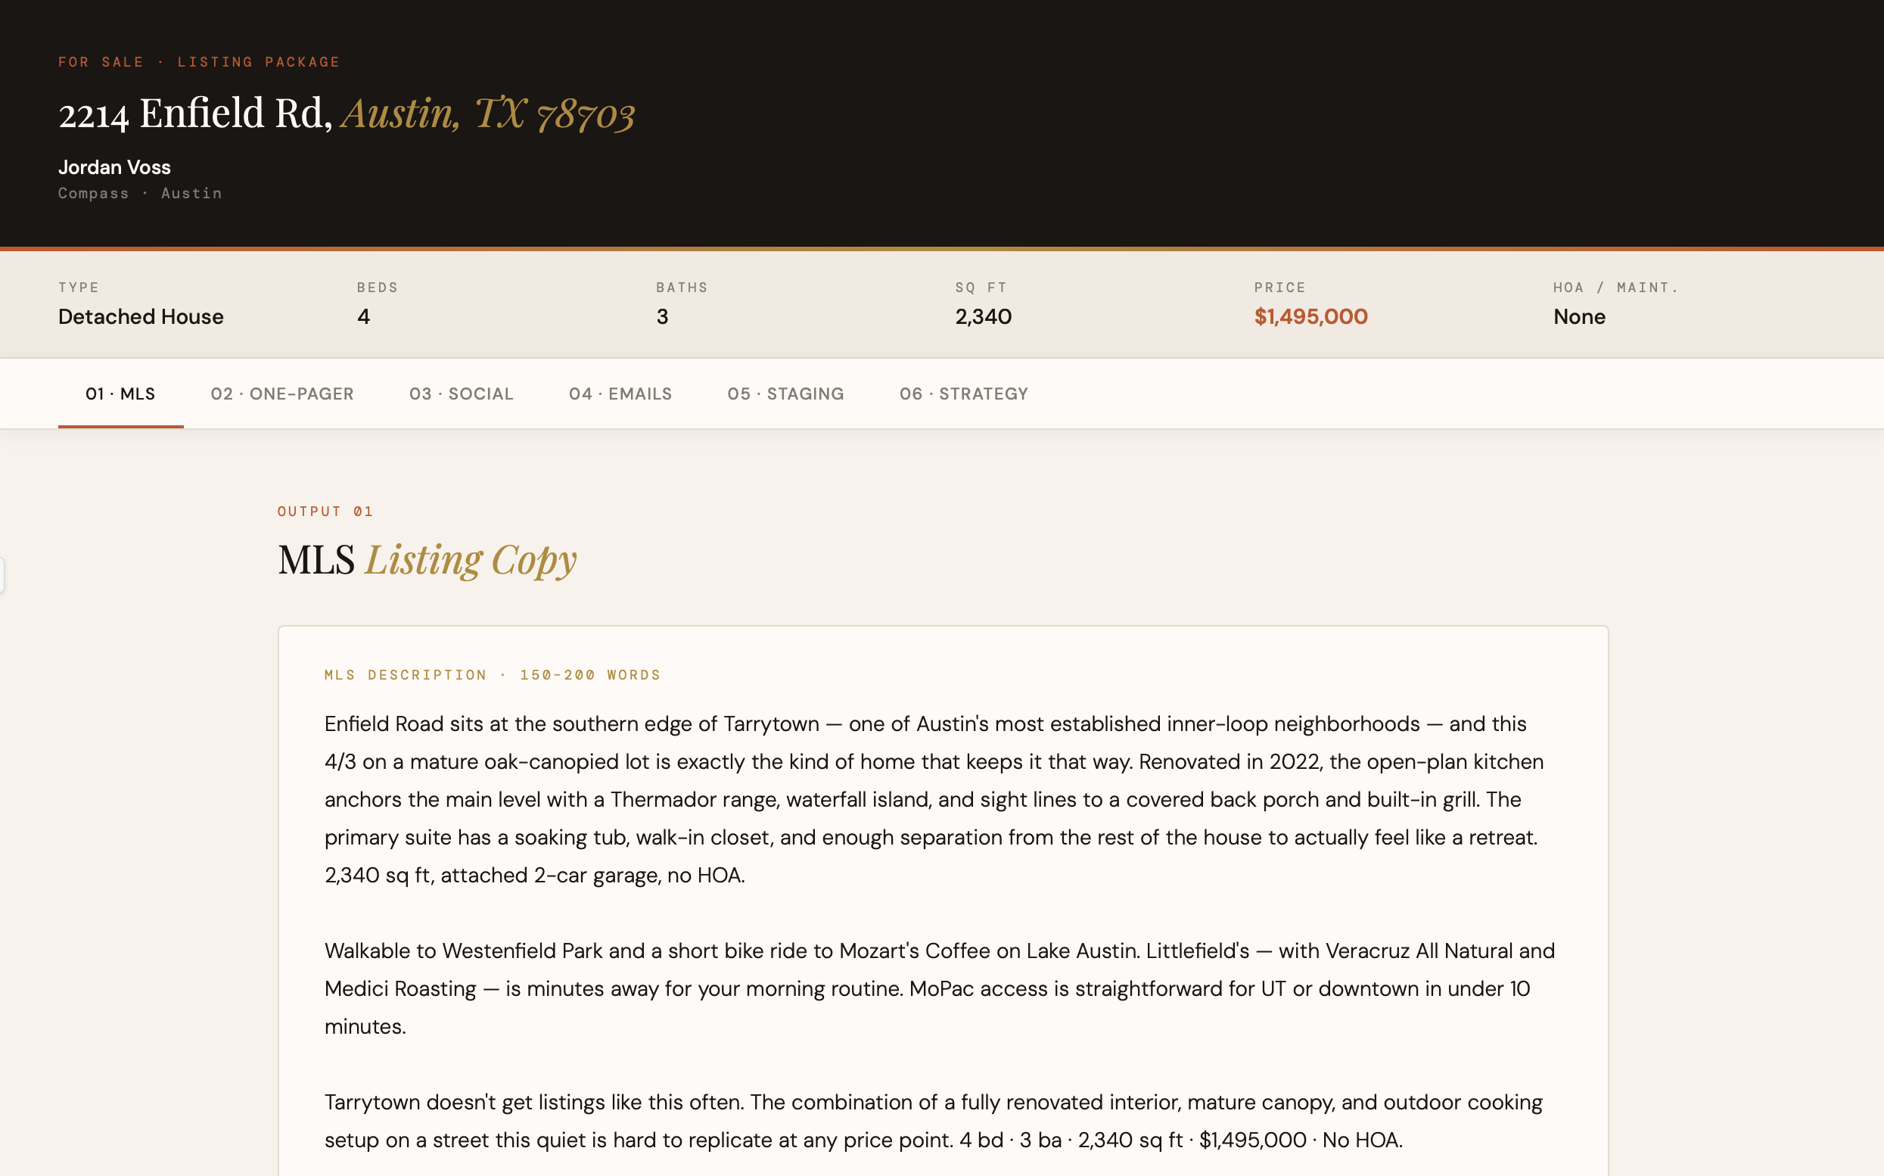The width and height of the screenshot is (1884, 1176).
Task: Click the agent name Jordan Voss
Action: 114,167
